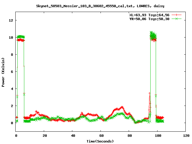Click the y-axis tick label 0
The height and width of the screenshot is (144, 192).
[x=12, y=123]
